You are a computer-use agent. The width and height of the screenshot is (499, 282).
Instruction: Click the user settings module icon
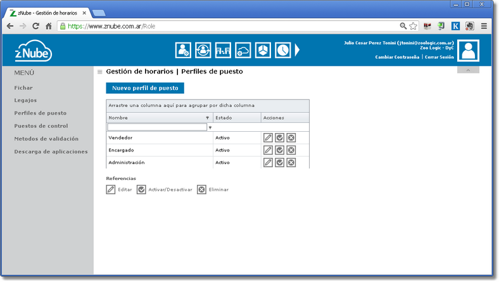click(x=183, y=50)
